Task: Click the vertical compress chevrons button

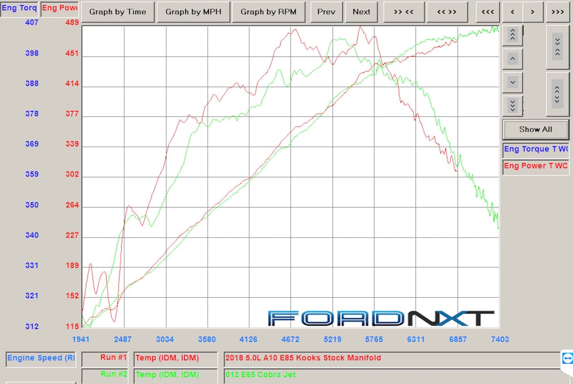Action: [x=557, y=46]
